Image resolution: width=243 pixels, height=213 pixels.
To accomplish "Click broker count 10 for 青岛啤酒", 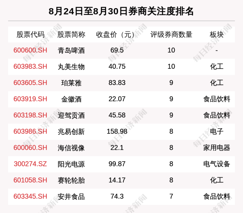I will [x=171, y=50].
